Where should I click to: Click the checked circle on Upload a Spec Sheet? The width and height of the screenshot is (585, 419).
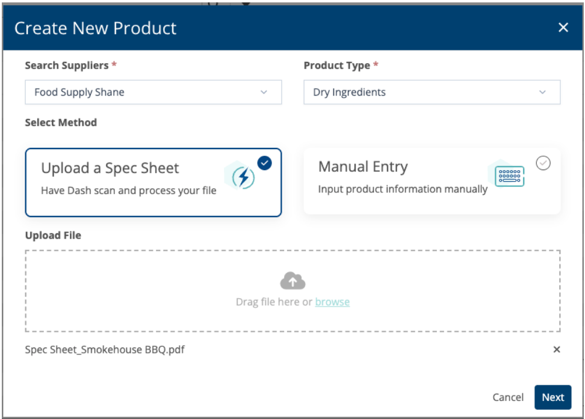click(264, 163)
